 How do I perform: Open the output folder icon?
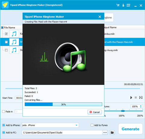point(112,132)
